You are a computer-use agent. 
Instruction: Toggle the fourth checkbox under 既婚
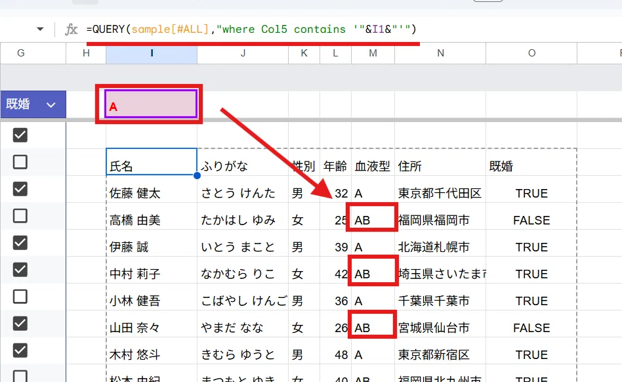pos(20,216)
